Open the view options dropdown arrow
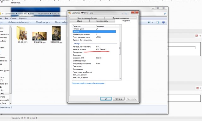202x121 pixels. click(153, 22)
